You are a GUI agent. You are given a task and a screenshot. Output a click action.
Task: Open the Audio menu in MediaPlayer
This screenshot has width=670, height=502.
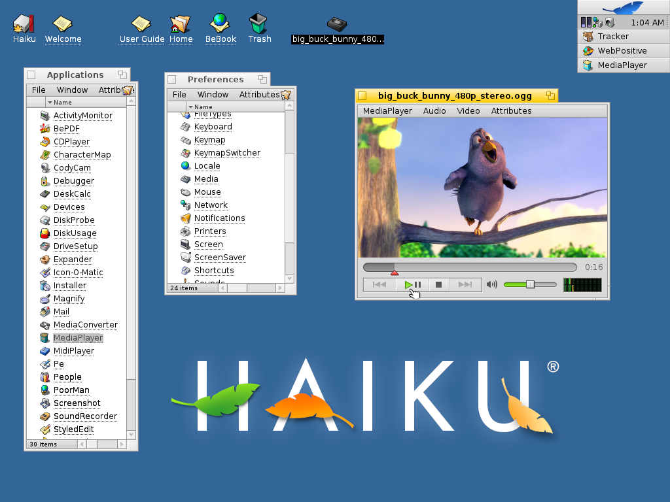434,110
